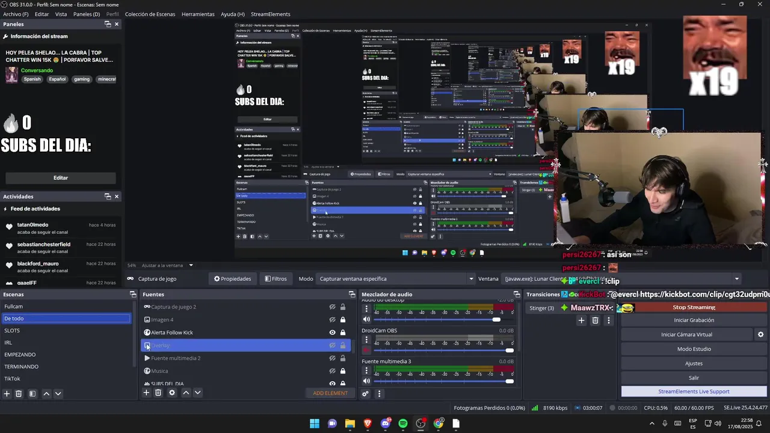Click Modo Estudio button
Image resolution: width=770 pixels, height=433 pixels.
click(694, 349)
